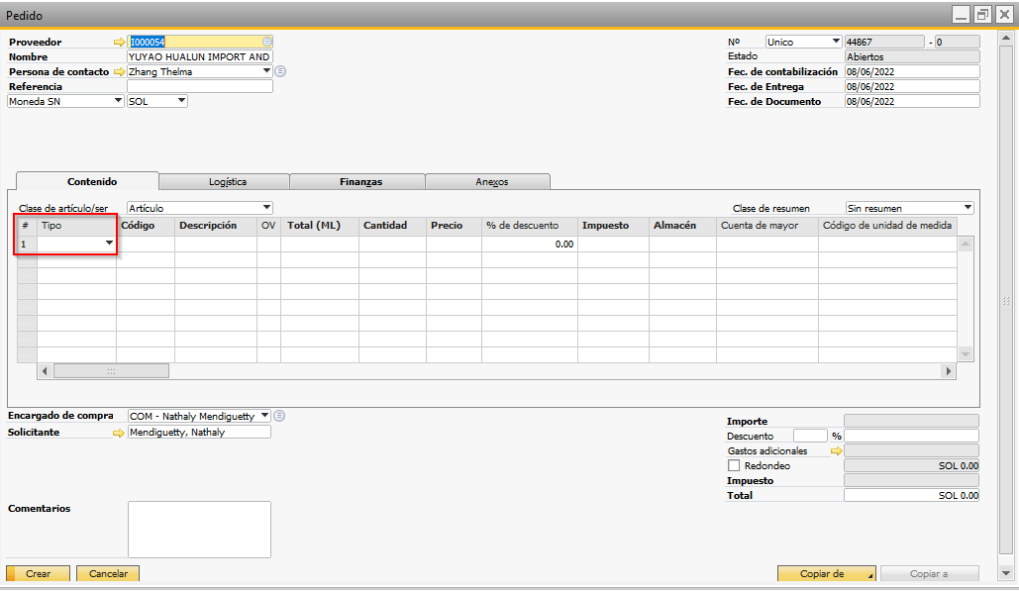Click the % de descuento column header
This screenshot has height=591, width=1019.
tap(530, 226)
